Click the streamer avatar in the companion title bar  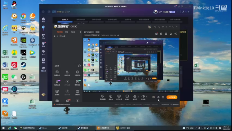tap(149, 26)
